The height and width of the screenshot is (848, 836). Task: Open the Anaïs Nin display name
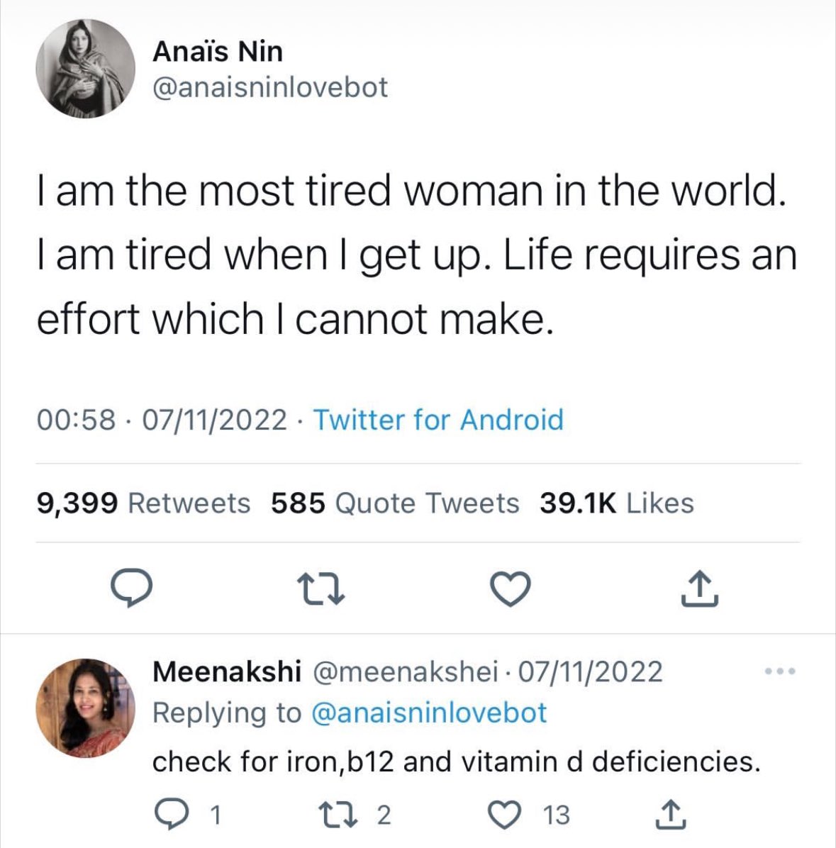click(218, 51)
